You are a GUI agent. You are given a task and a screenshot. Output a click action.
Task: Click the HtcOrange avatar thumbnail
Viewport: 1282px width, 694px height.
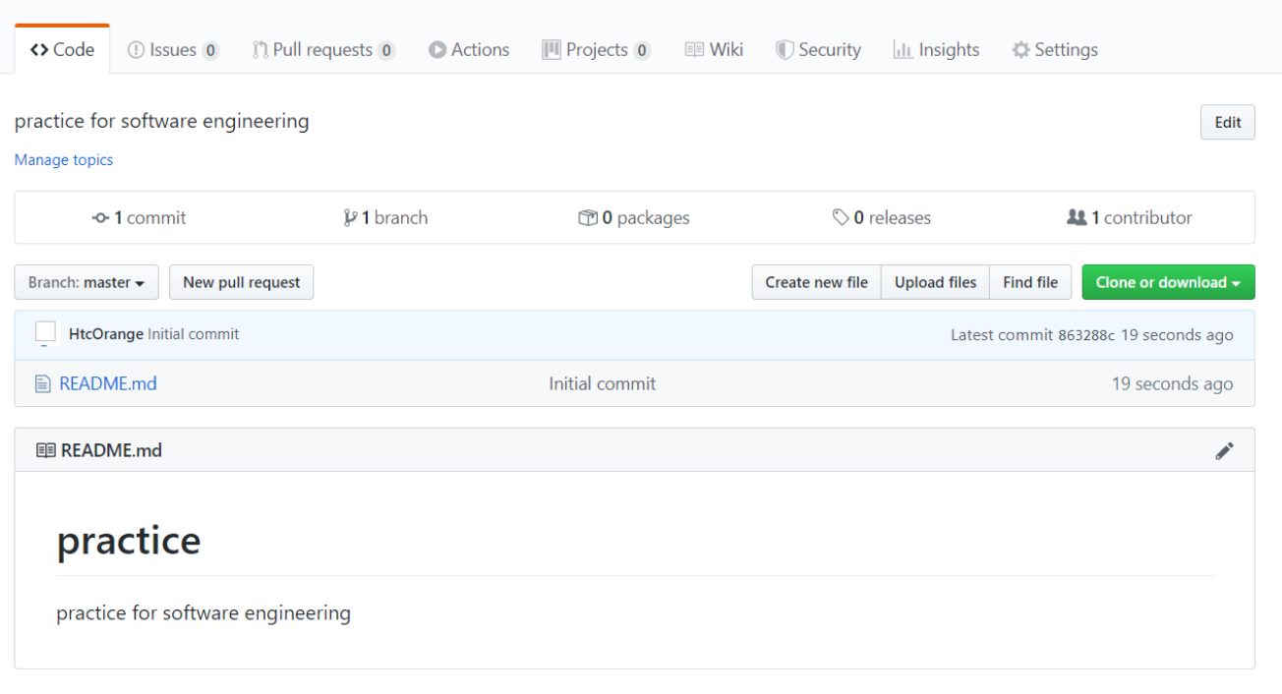pos(45,333)
